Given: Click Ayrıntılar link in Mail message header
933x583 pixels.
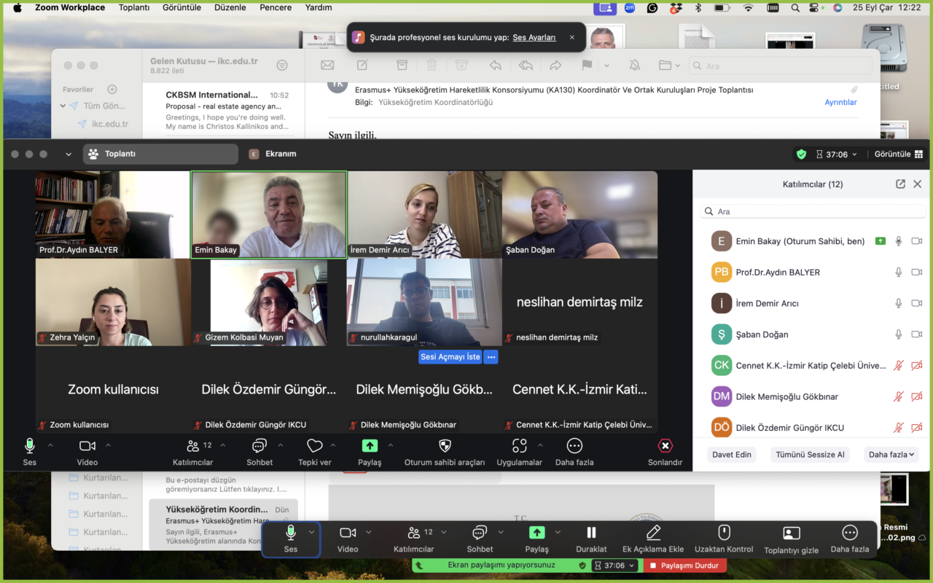Looking at the screenshot, I should [x=840, y=103].
